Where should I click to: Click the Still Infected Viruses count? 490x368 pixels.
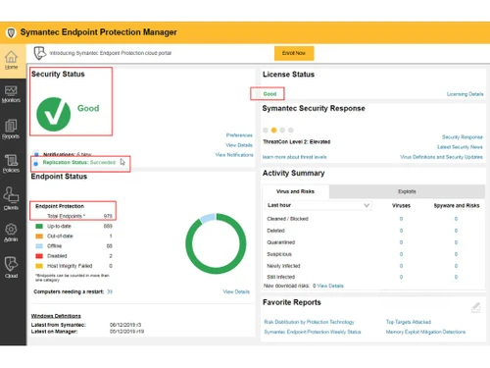click(x=401, y=277)
